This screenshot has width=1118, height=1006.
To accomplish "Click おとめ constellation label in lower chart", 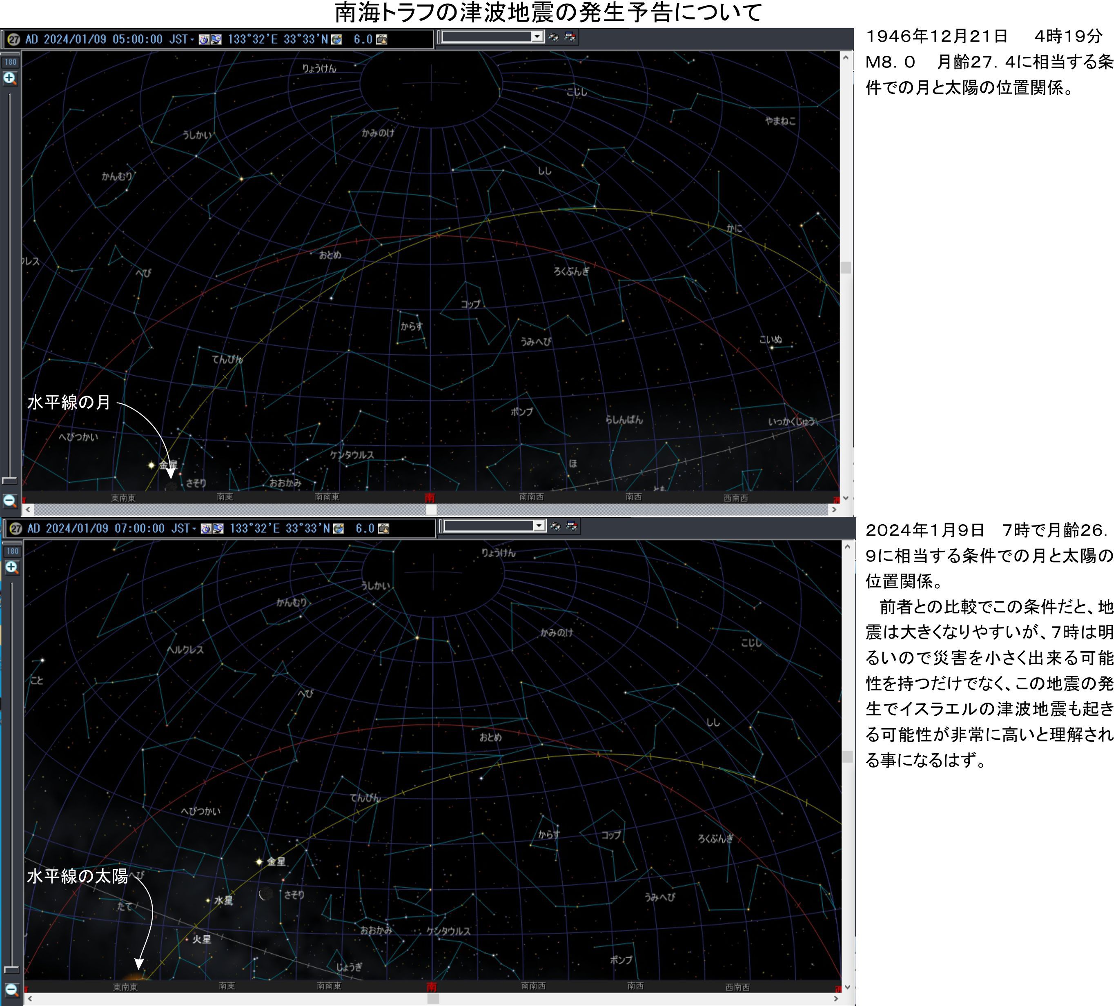I will [x=490, y=737].
